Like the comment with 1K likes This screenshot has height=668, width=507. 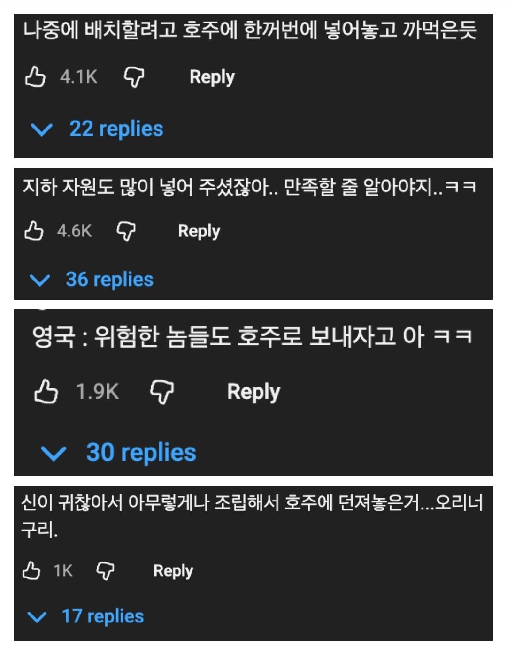[31, 570]
